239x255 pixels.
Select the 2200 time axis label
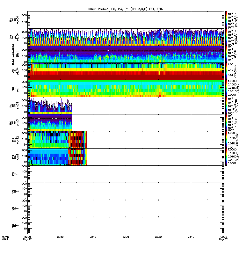28,237
